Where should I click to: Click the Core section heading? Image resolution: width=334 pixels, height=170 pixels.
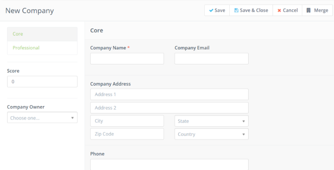click(x=97, y=30)
